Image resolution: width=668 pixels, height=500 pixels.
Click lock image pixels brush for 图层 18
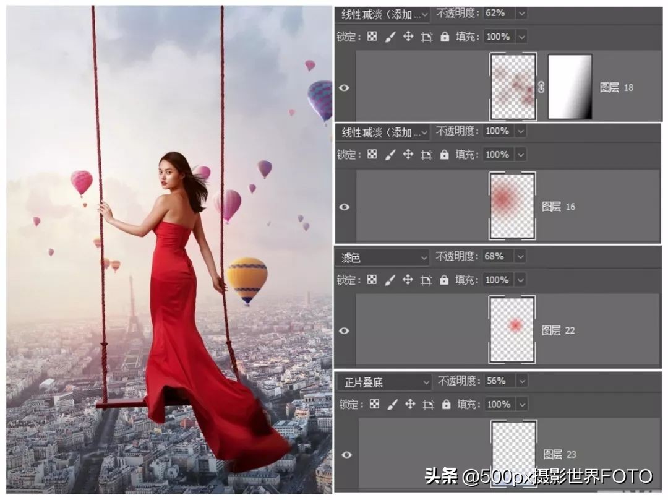point(390,37)
